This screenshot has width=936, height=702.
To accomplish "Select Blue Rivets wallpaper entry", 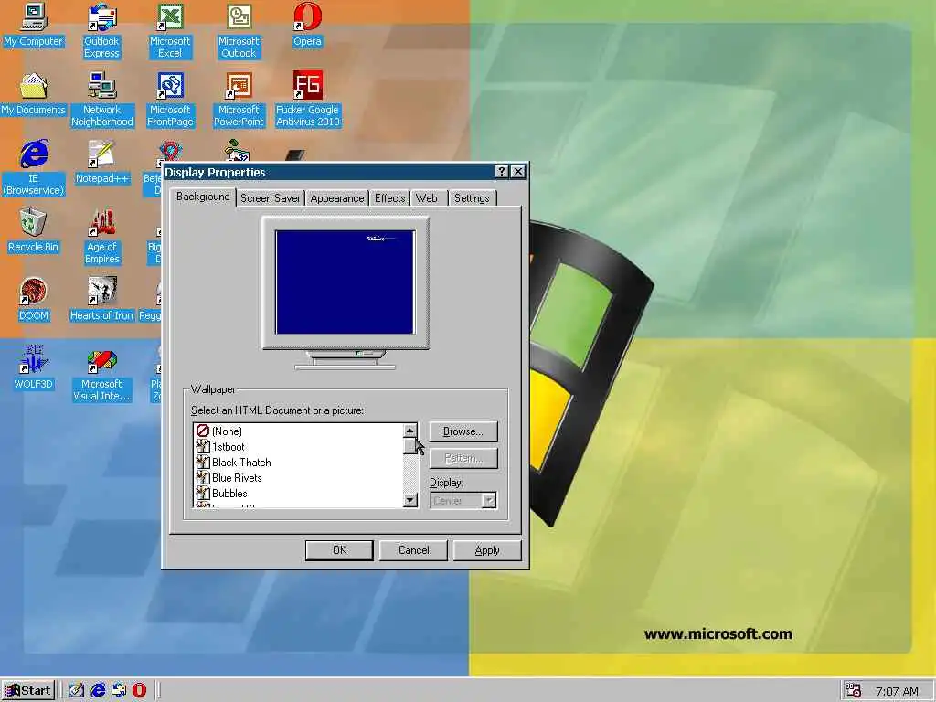I will click(299, 477).
